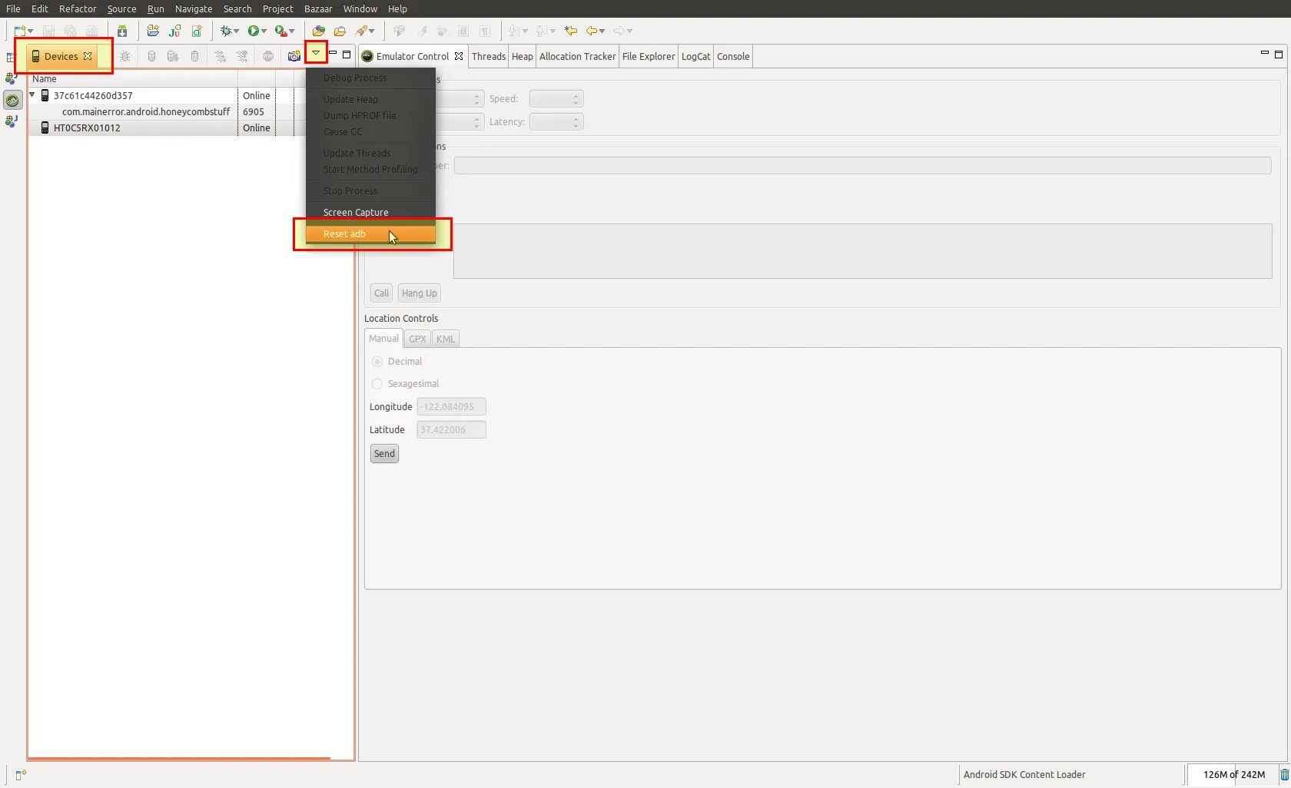Switch to the LogCat tab

[x=696, y=56]
